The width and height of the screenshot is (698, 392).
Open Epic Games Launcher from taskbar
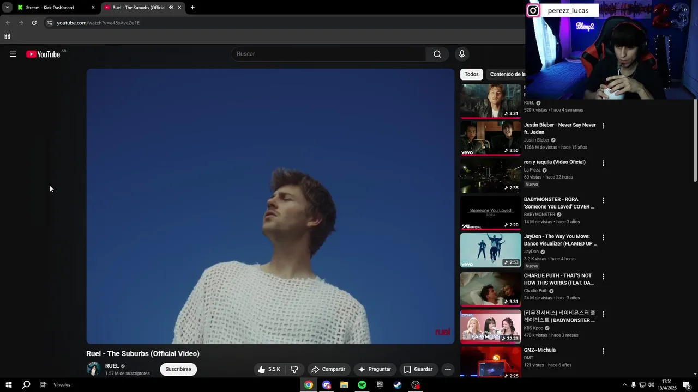click(380, 385)
